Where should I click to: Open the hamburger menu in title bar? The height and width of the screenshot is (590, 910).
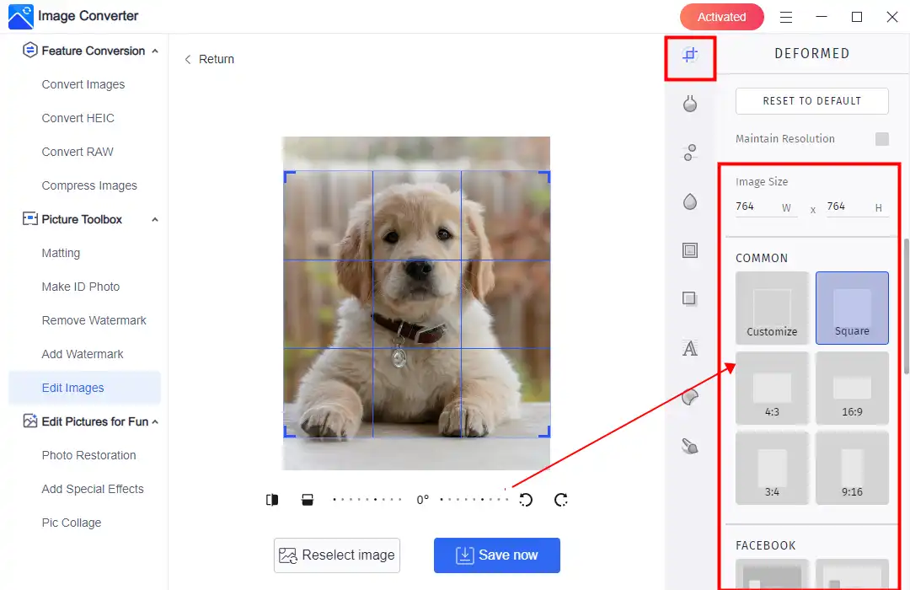click(x=785, y=17)
